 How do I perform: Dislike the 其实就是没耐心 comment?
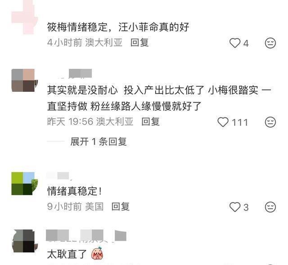click(x=270, y=122)
